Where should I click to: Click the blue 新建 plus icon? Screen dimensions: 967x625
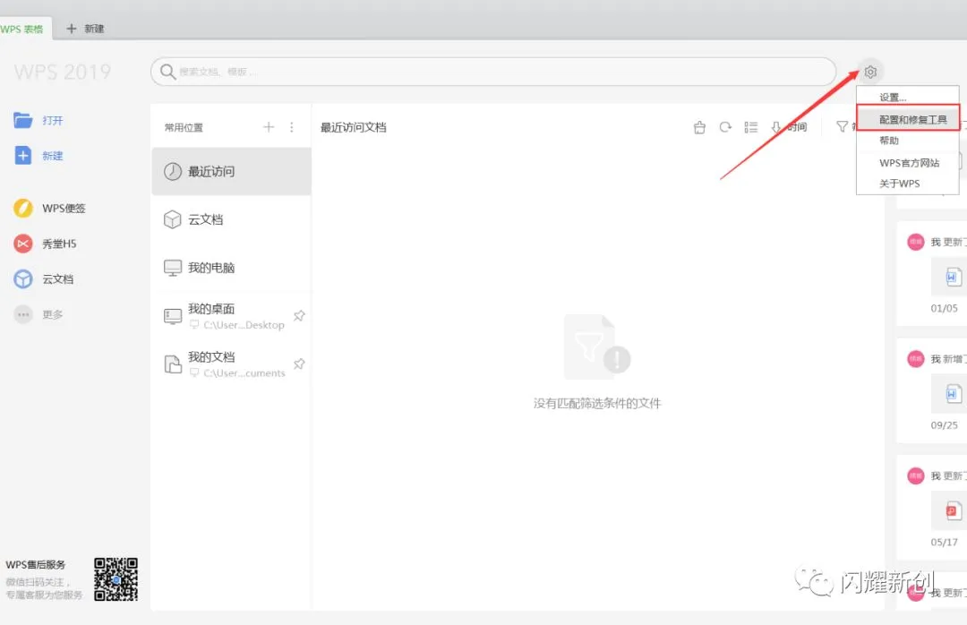(22, 156)
